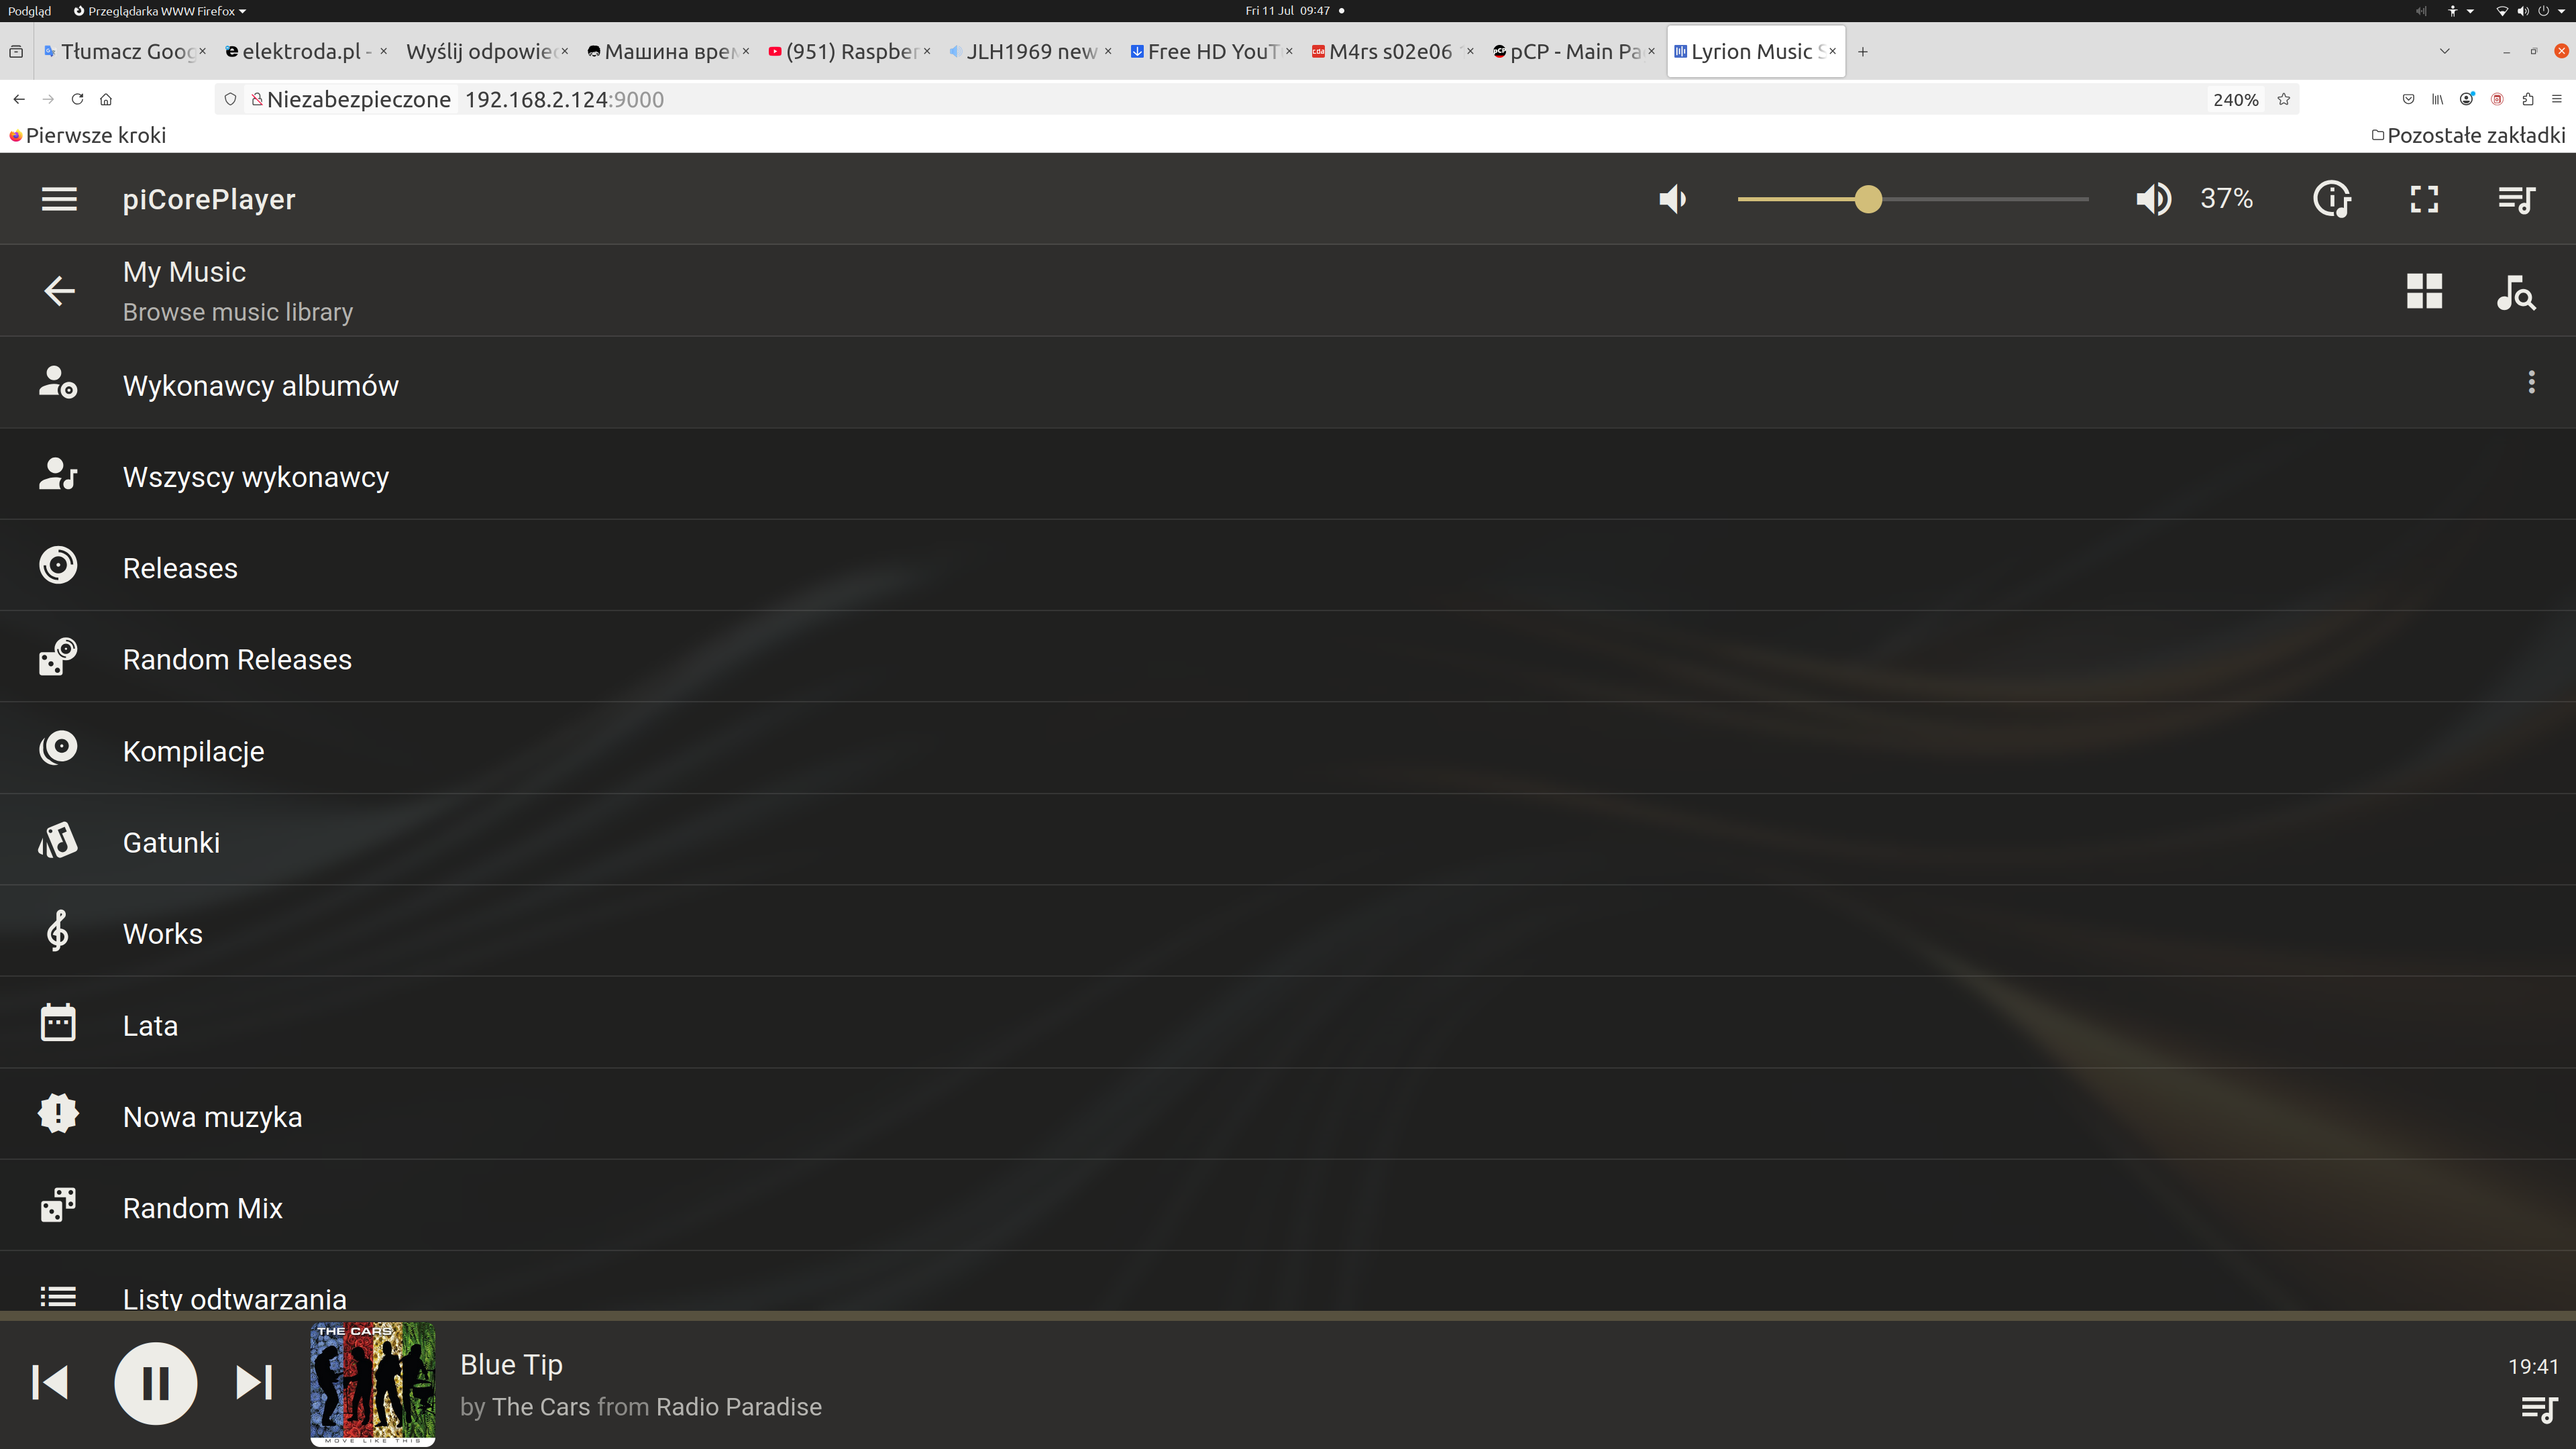Screen dimensions: 2576x1449
Task: Click The Cars album cover thumbnail
Action: pos(373,1384)
